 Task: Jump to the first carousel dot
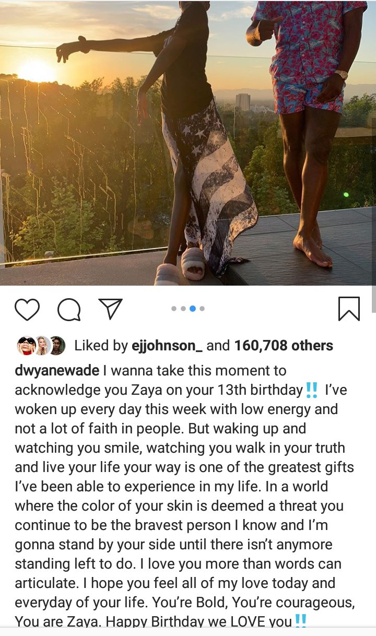pos(174,309)
